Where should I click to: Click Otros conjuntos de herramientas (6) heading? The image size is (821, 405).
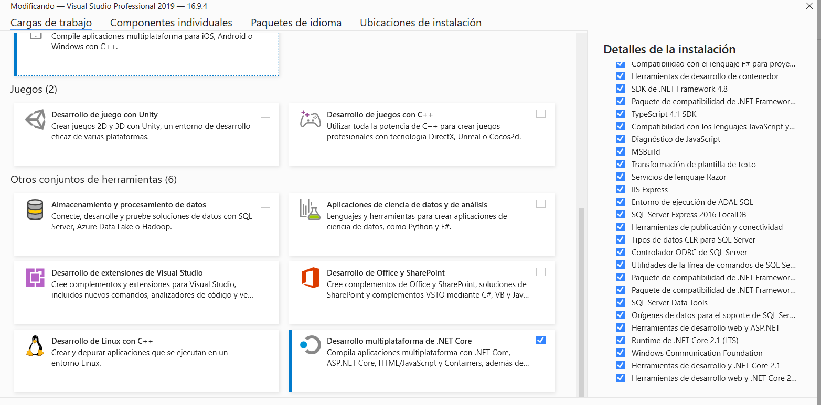(x=93, y=180)
